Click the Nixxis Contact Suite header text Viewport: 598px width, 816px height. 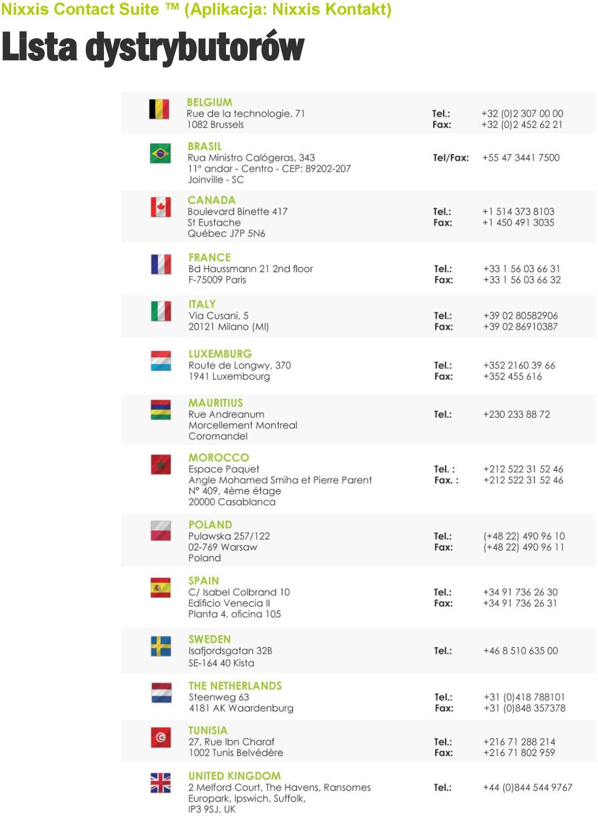[x=196, y=9]
